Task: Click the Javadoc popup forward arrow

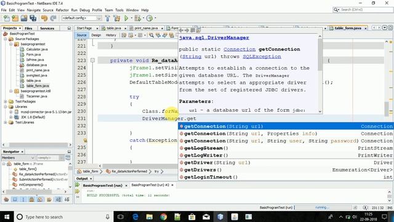Action: tap(187, 30)
